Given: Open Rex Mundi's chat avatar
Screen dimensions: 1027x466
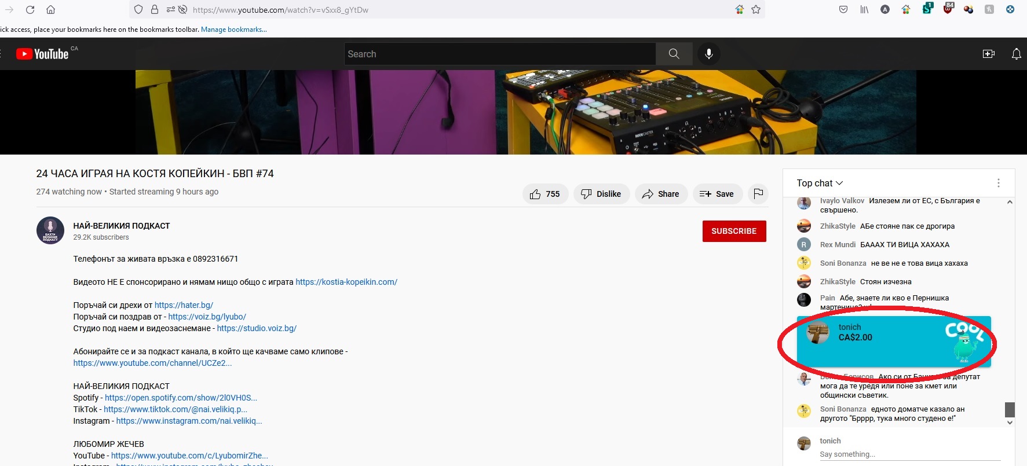Looking at the screenshot, I should pos(804,244).
